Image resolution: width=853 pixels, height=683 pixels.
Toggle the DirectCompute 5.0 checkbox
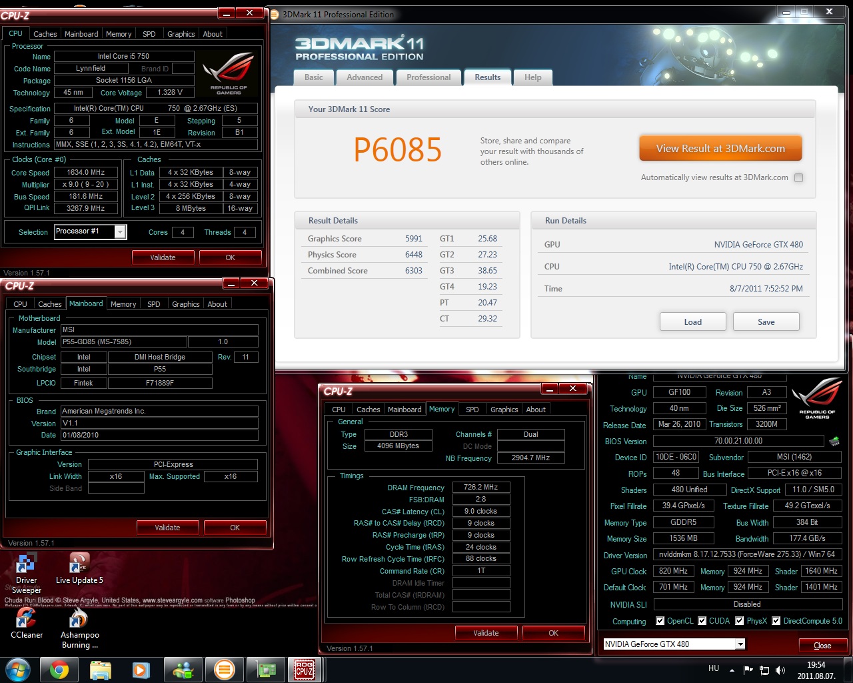776,621
